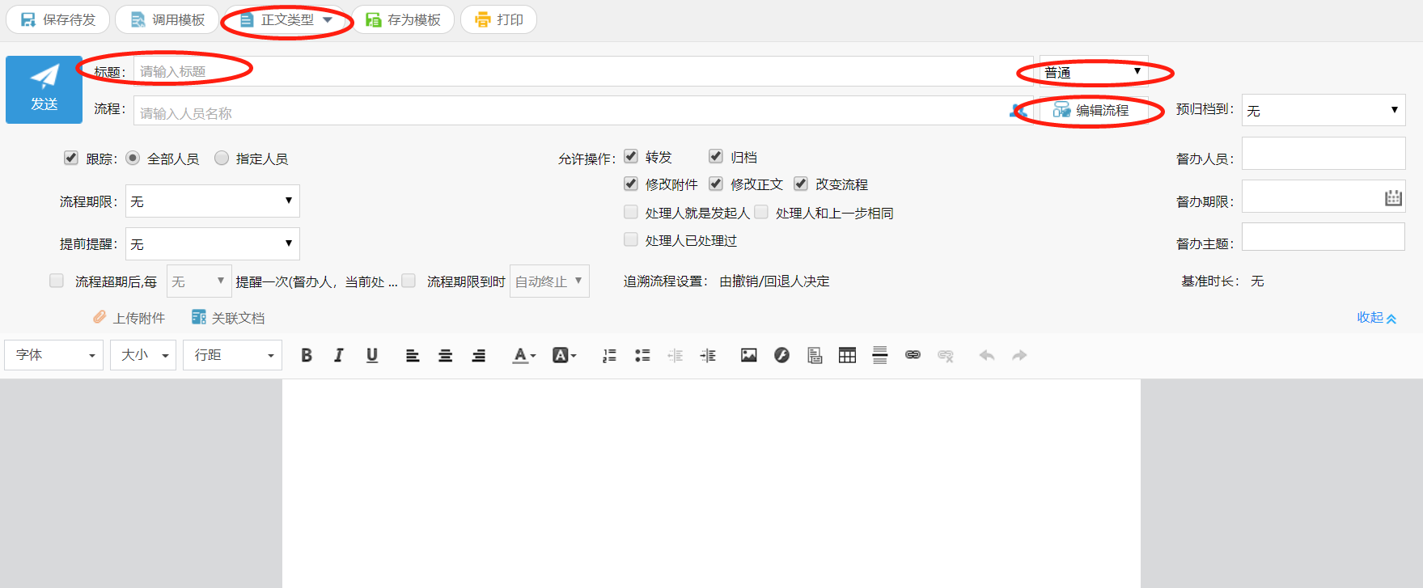1423x588 pixels.
Task: Enable 处理人就是发起人 checkbox
Action: pyautogui.click(x=631, y=212)
